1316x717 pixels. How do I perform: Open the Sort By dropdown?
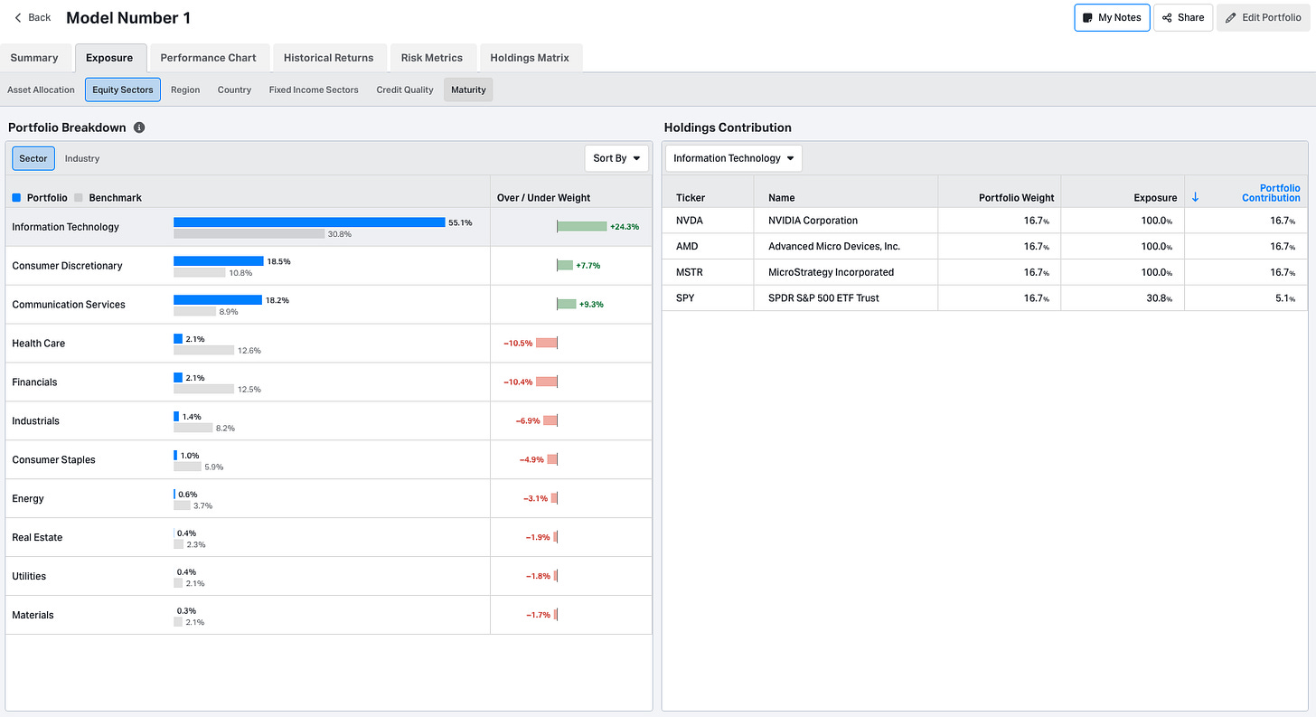coord(616,158)
